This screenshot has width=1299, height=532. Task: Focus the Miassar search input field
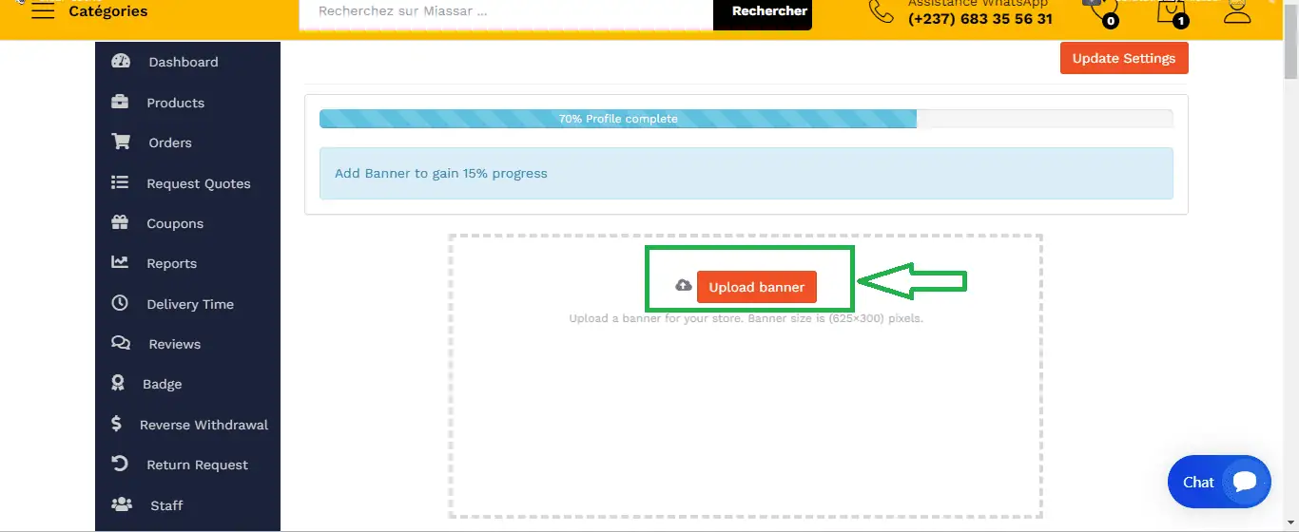click(506, 12)
